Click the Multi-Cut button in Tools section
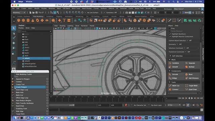 click(176, 86)
